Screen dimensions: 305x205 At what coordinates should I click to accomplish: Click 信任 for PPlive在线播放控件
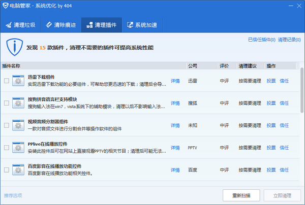284,148
